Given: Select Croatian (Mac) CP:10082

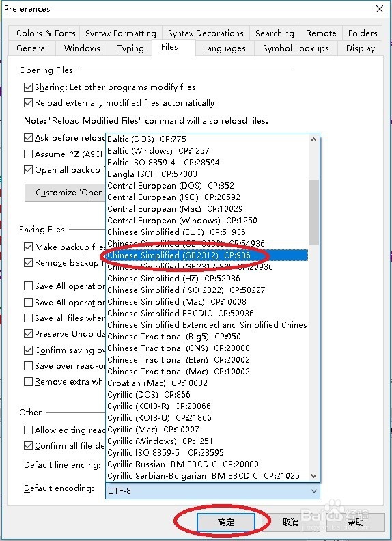Looking at the screenshot, I should pyautogui.click(x=207, y=383).
